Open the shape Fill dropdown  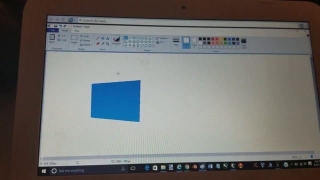coord(160,42)
